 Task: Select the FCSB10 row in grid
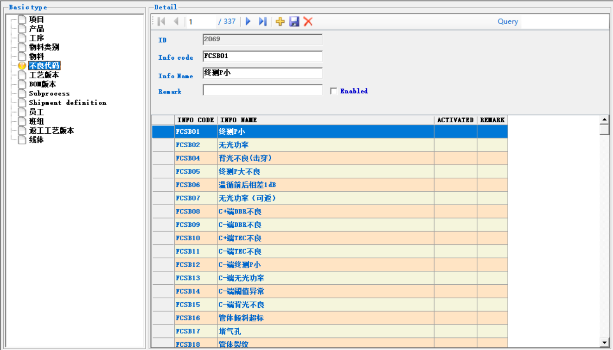(x=188, y=238)
